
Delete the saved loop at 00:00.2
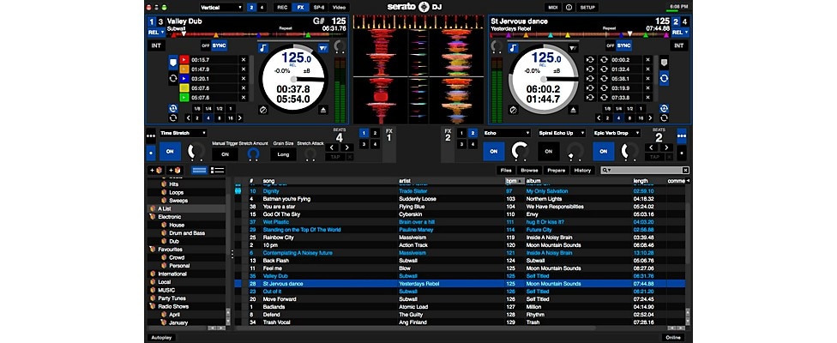[x=647, y=60]
